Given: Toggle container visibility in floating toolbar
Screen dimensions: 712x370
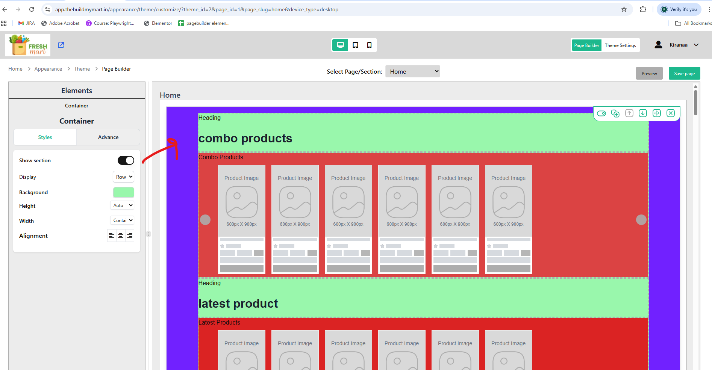Looking at the screenshot, I should tap(601, 113).
